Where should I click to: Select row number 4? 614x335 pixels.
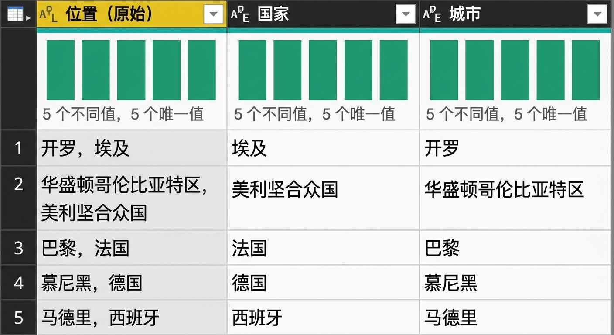[18, 282]
